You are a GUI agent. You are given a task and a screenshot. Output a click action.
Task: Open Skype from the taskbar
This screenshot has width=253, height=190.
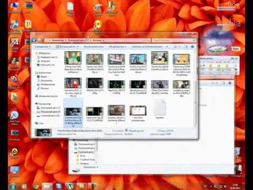coord(59,186)
